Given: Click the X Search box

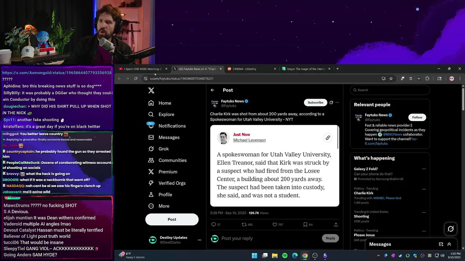Looking at the screenshot, I should pos(390,90).
